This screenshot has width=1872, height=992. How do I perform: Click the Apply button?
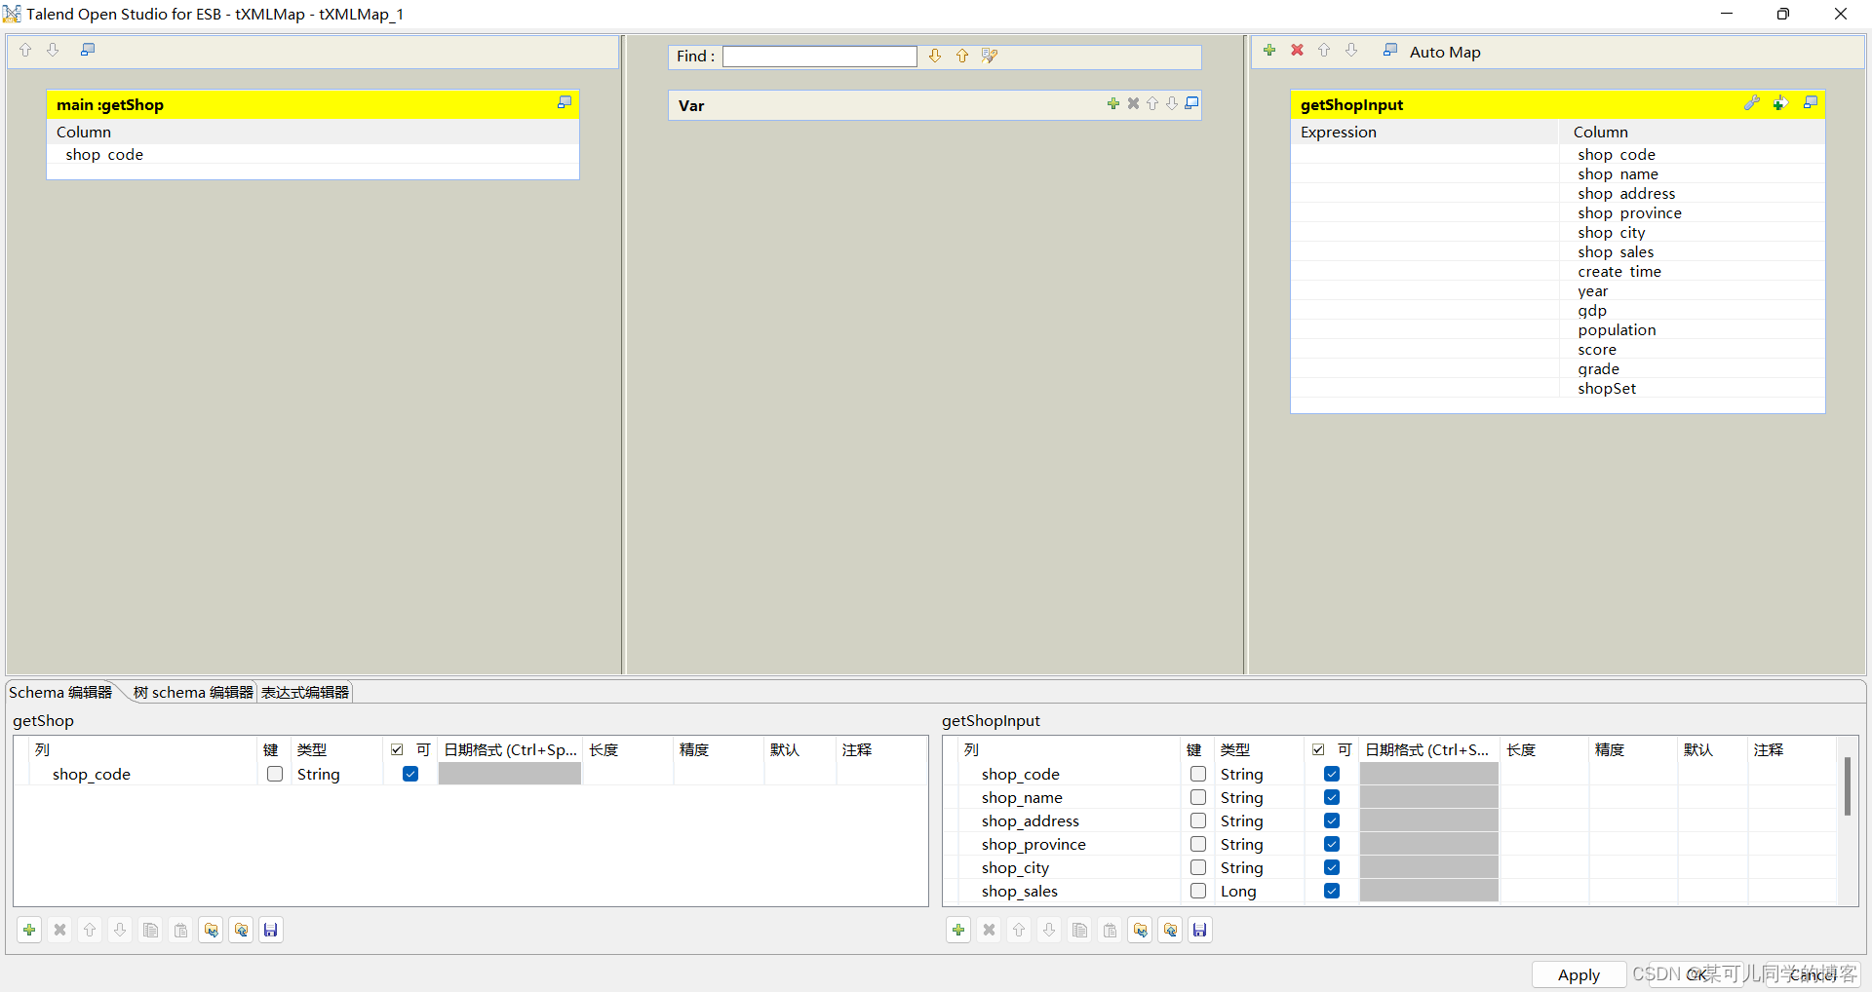[1579, 974]
